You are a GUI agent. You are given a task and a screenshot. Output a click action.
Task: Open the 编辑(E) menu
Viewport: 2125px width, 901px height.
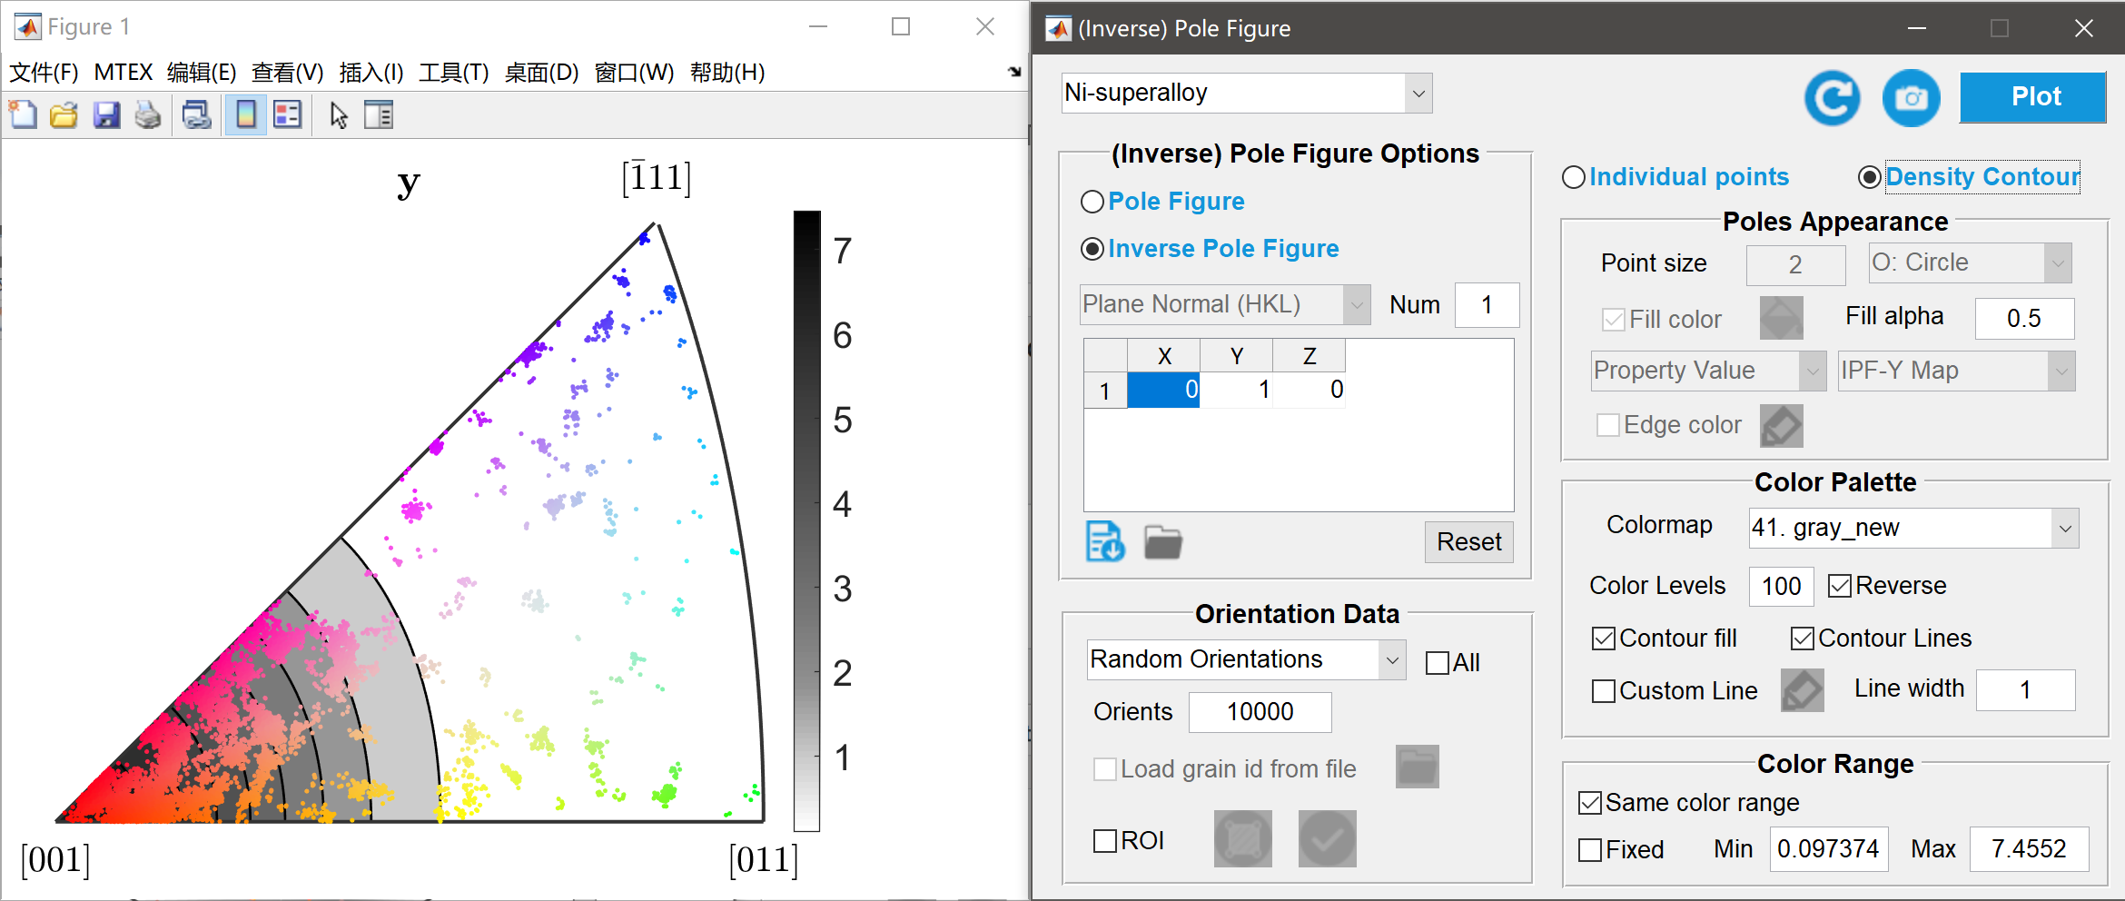202,73
